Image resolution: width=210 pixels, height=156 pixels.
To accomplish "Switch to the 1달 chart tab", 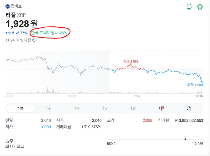I will pyautogui.click(x=76, y=108).
